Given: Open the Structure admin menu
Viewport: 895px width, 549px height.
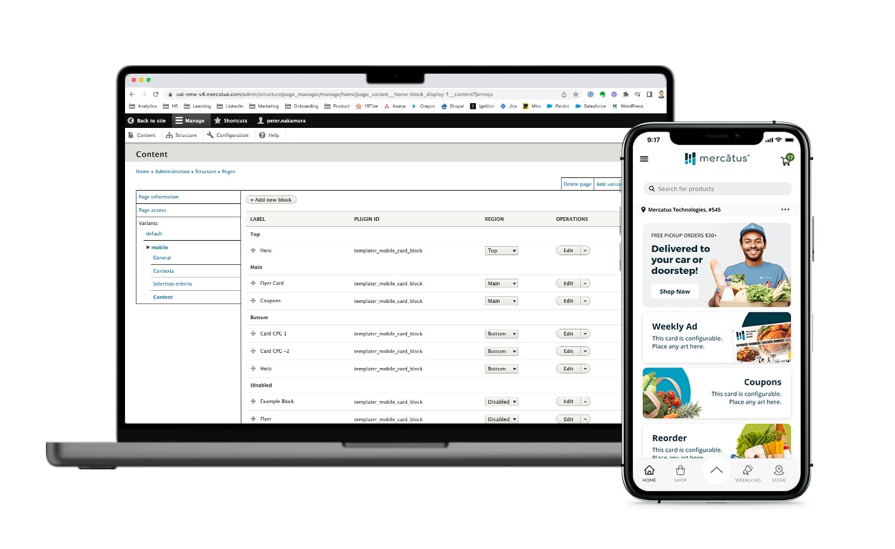Looking at the screenshot, I should tap(182, 135).
